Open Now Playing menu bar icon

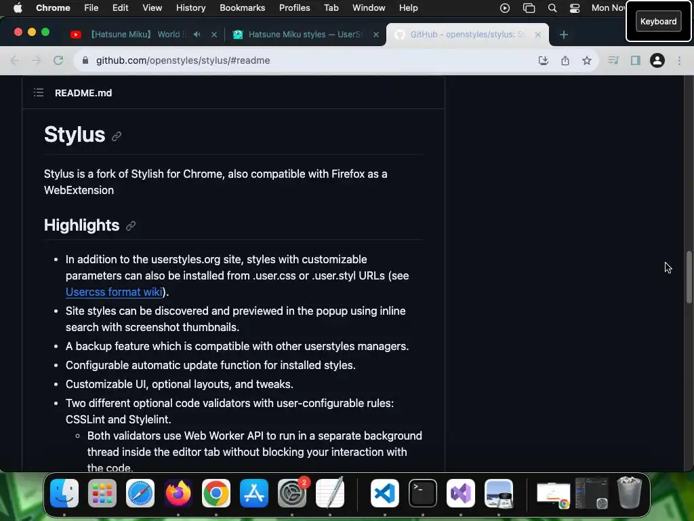click(504, 8)
